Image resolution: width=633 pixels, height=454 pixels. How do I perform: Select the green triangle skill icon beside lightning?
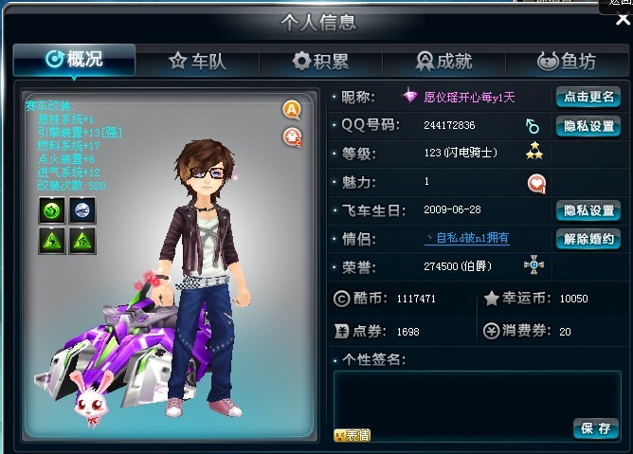point(82,241)
